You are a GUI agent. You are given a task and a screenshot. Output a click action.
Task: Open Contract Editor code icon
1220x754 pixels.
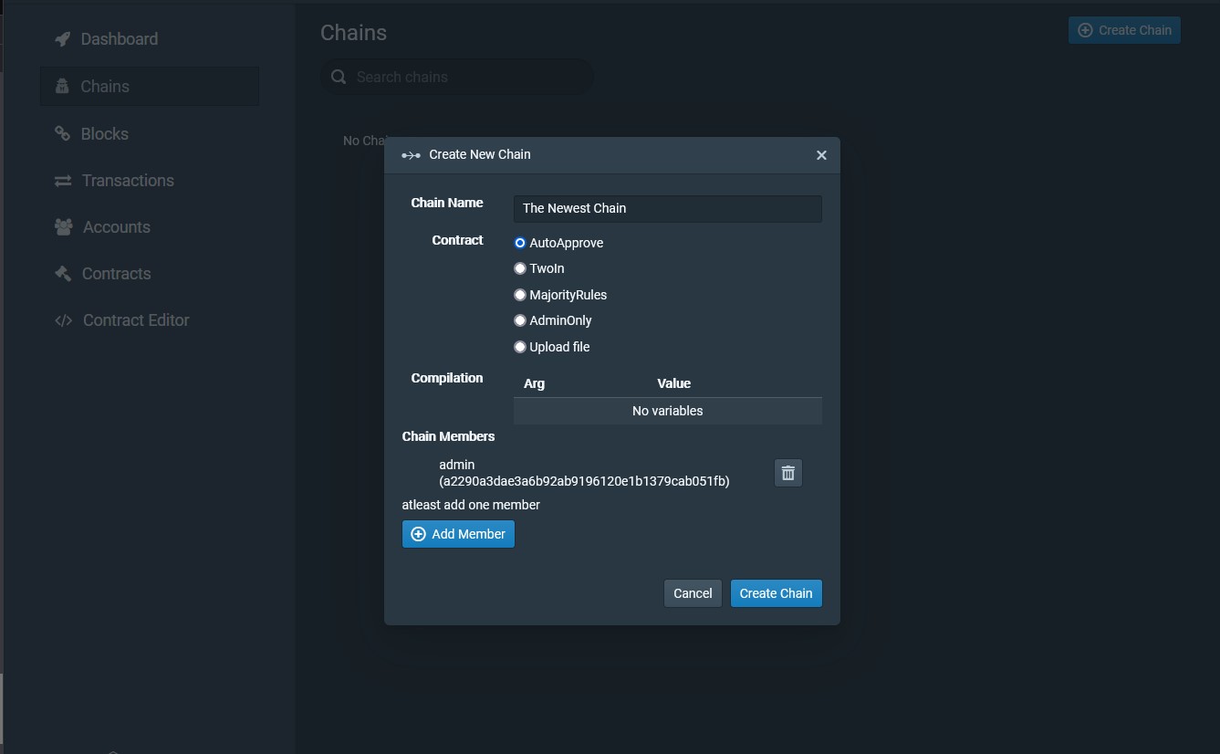click(61, 320)
